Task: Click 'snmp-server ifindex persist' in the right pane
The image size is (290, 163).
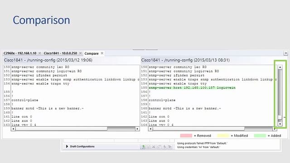Action: tap(176, 76)
